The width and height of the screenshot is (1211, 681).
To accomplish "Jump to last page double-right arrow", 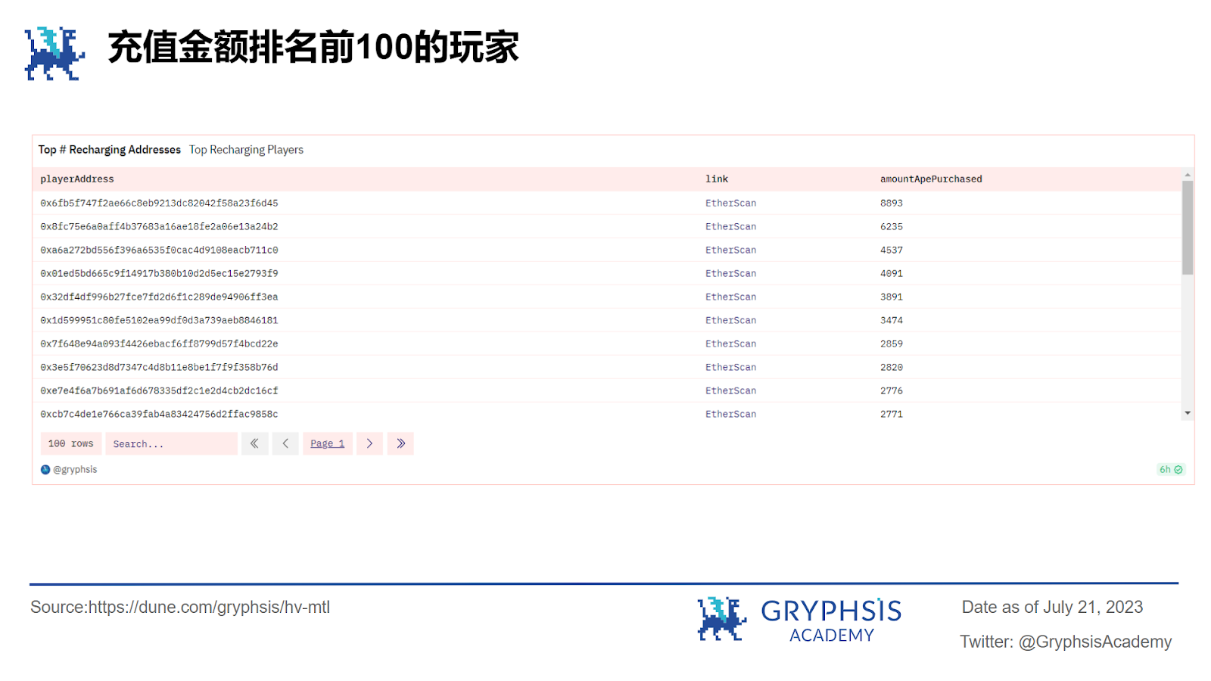I will tap(400, 443).
